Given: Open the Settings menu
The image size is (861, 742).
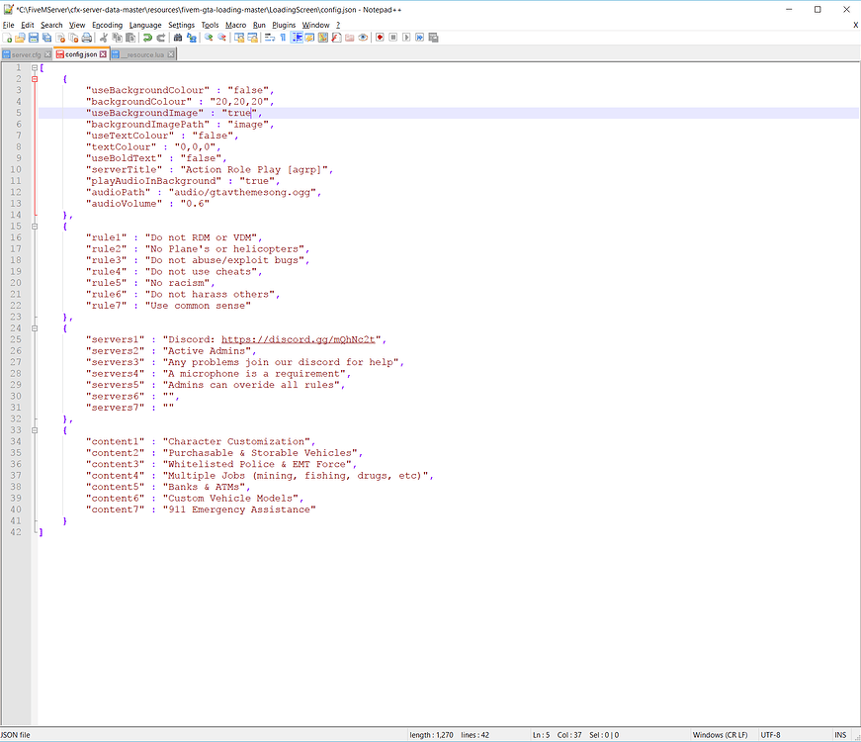Looking at the screenshot, I should (x=181, y=26).
